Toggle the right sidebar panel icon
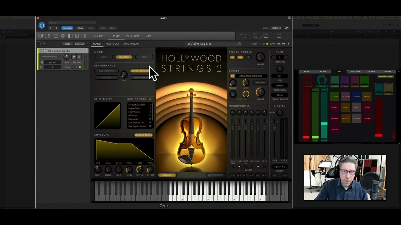This screenshot has height=225, width=401. [84, 36]
